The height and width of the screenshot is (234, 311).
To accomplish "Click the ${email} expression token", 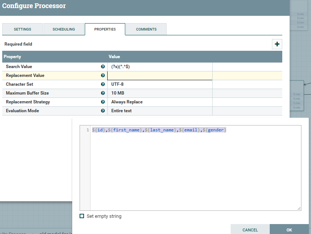I will point(189,130).
